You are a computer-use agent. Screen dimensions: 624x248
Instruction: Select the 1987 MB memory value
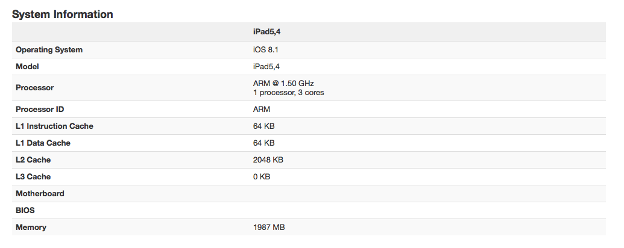pyautogui.click(x=269, y=228)
